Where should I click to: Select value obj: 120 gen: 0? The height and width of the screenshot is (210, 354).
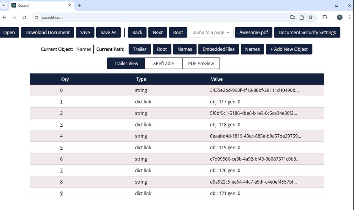click(225, 170)
